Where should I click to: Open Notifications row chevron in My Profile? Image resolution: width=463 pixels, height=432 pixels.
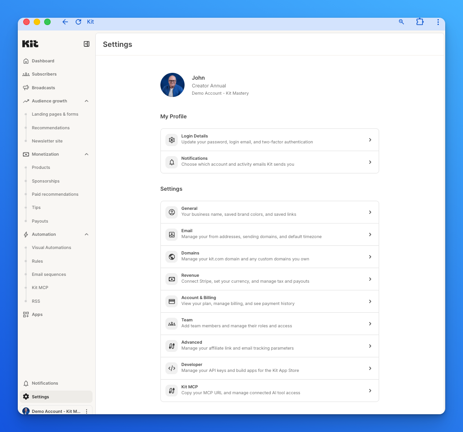[370, 162]
